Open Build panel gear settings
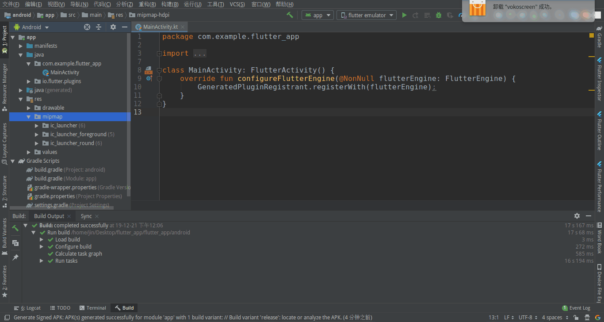604x322 pixels. click(x=577, y=216)
